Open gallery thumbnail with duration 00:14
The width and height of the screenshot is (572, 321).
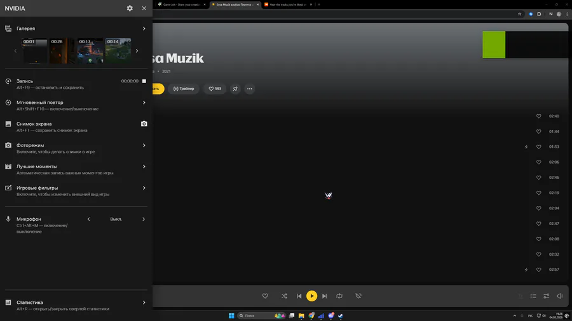pos(118,51)
